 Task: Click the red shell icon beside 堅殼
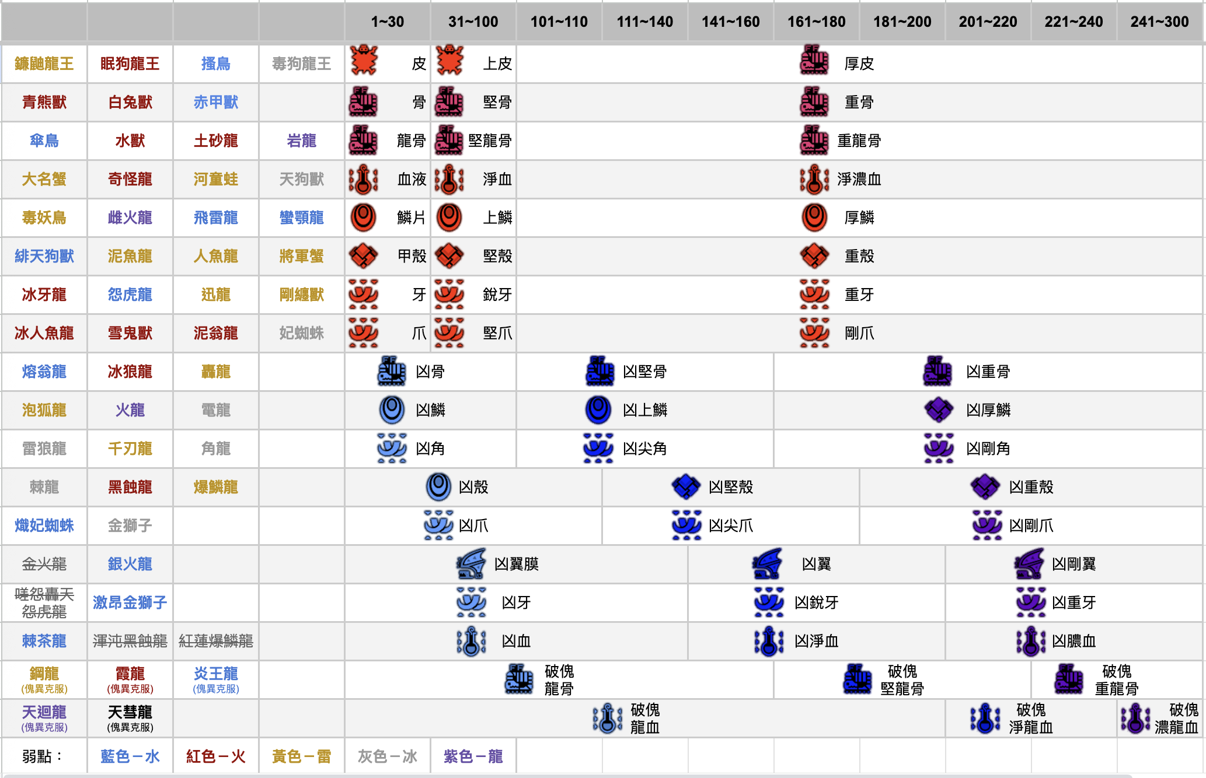pyautogui.click(x=449, y=256)
